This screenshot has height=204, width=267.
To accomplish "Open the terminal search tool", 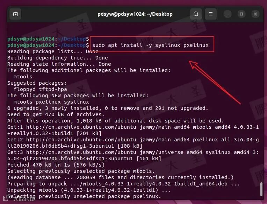I will coord(196,14).
